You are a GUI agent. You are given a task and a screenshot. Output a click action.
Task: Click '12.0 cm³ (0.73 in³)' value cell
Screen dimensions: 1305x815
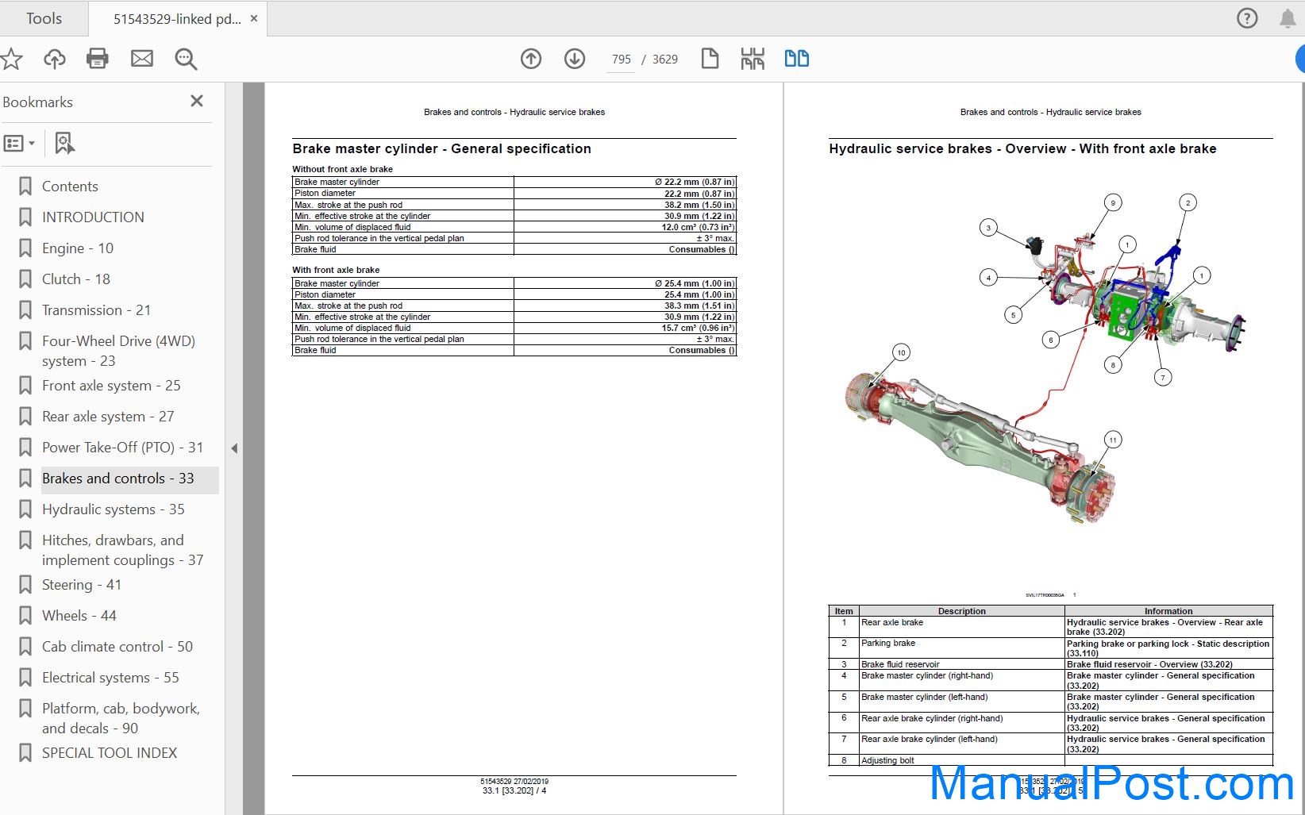625,227
